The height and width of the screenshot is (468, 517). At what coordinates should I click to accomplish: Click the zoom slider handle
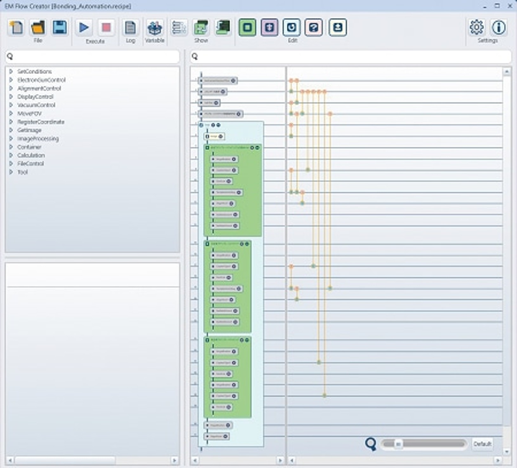tap(398, 444)
